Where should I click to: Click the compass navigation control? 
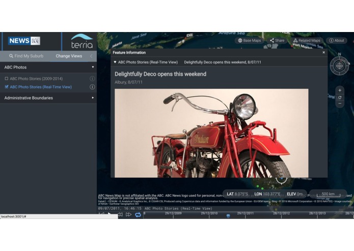(339, 66)
